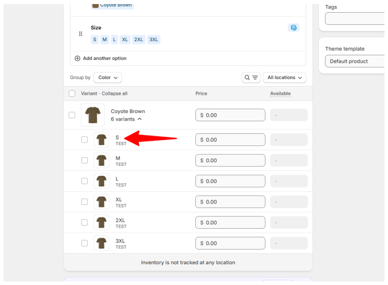Screen dimensions: 388x285
Task: Select the 2XL variant checkbox
Action: [84, 223]
